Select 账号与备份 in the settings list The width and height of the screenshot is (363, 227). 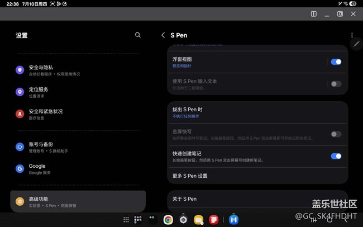[x=78, y=147]
